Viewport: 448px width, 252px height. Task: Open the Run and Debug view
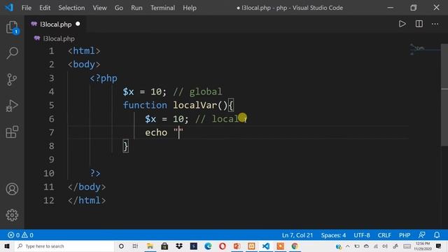click(12, 106)
